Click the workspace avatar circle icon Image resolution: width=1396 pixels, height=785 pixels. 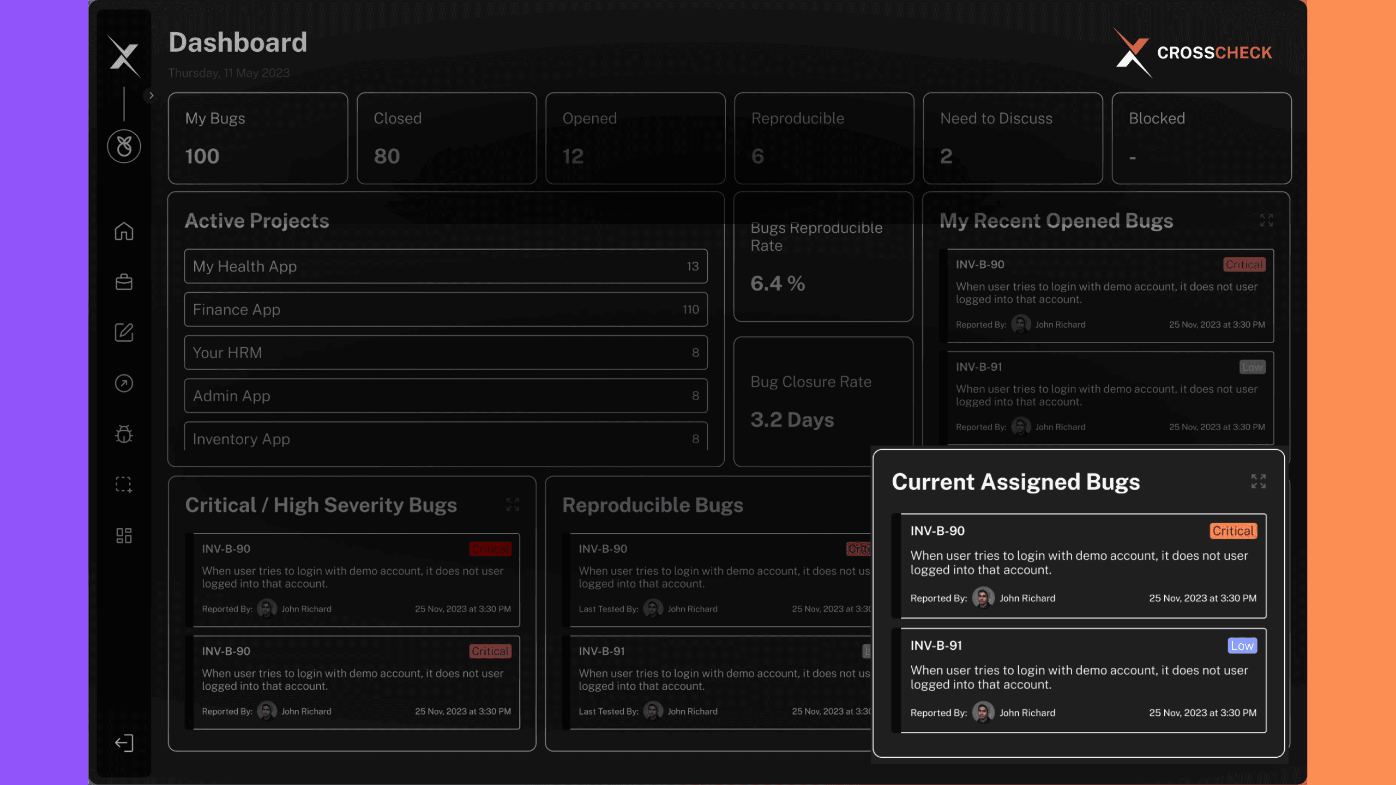point(124,146)
